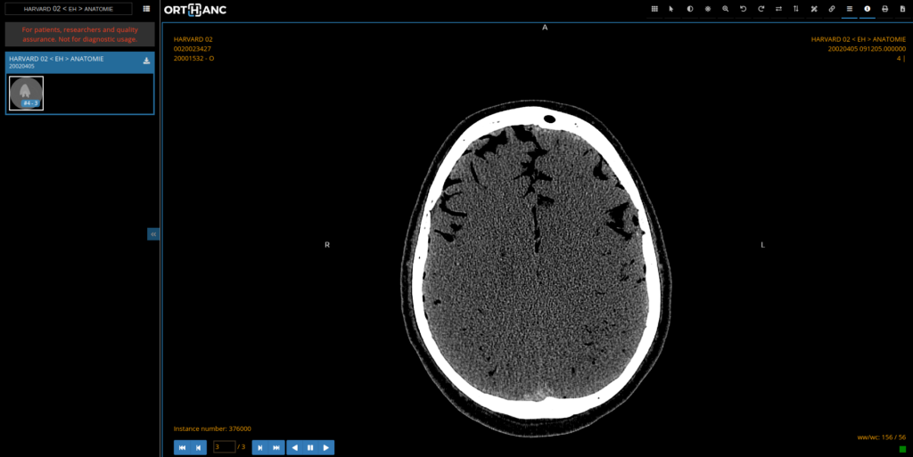Flip the image vertically

coord(796,9)
